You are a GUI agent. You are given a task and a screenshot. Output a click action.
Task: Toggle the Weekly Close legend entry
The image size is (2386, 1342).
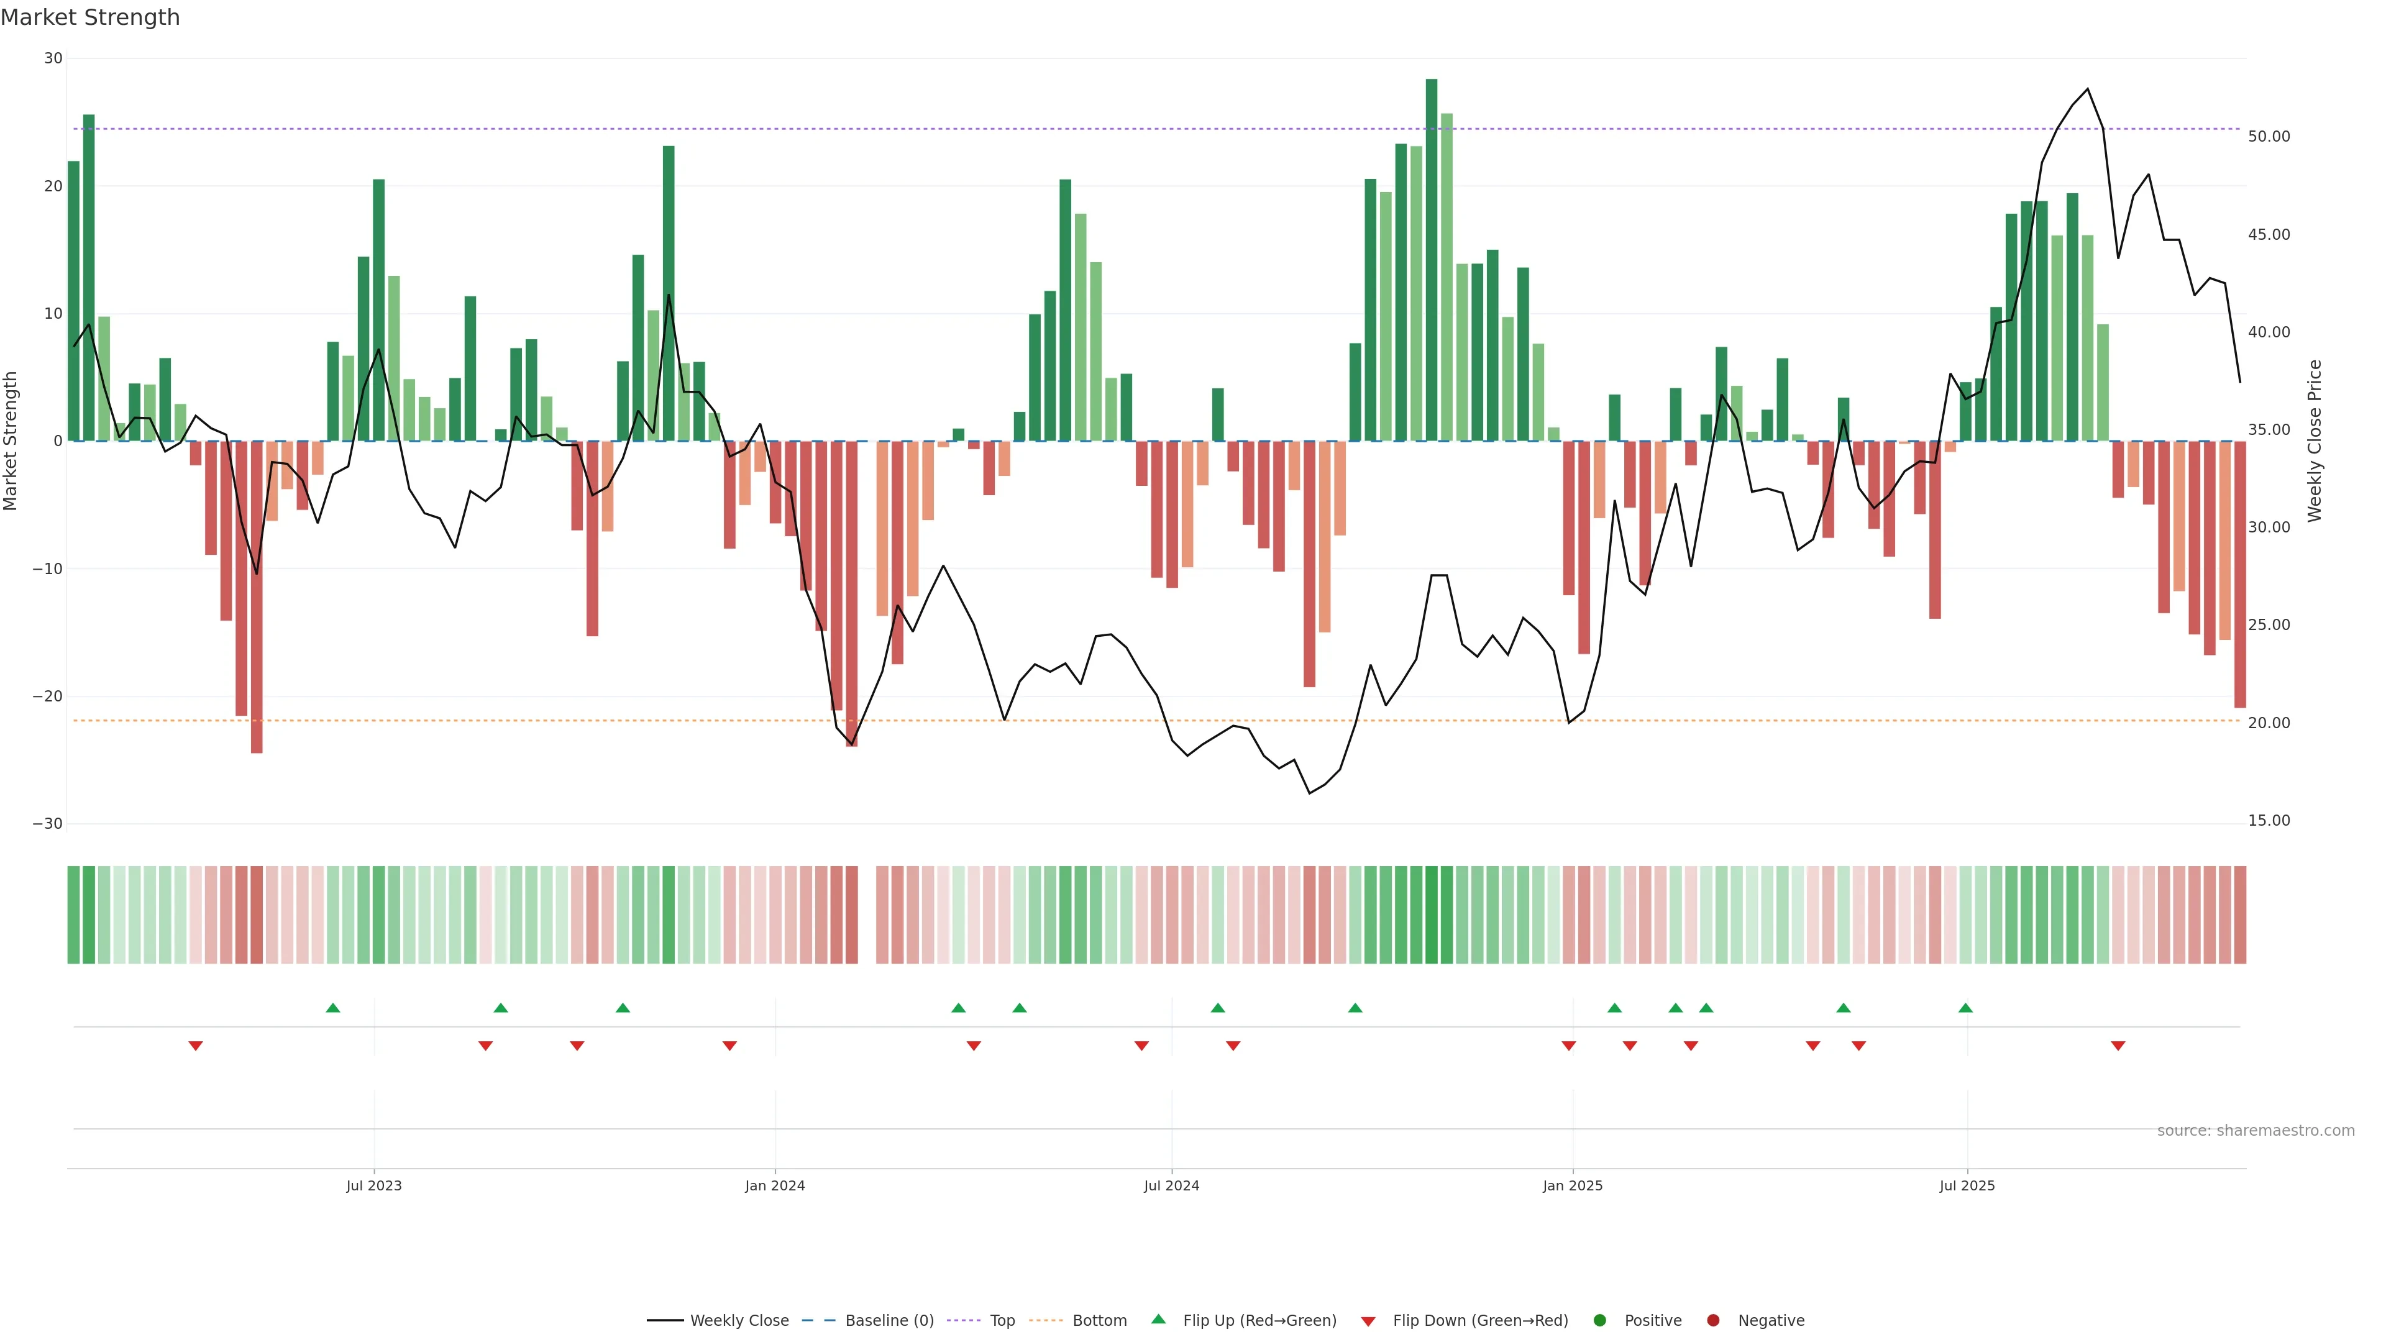pyautogui.click(x=738, y=1320)
